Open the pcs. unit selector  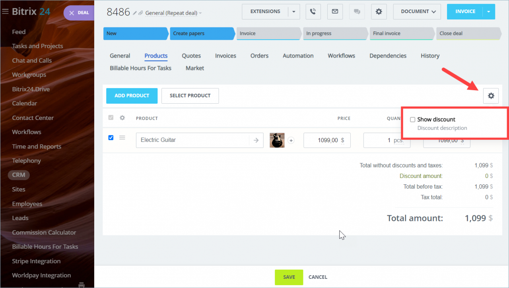pos(399,140)
